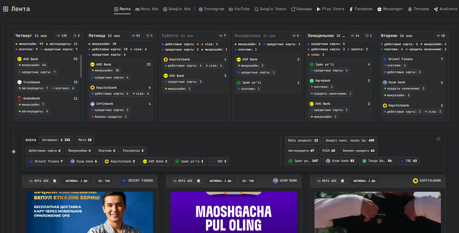Screen dimensions: 459x233
Task: Open the MAOSHGACHA PUL OLING ad thumbnail
Action: tap(234, 212)
